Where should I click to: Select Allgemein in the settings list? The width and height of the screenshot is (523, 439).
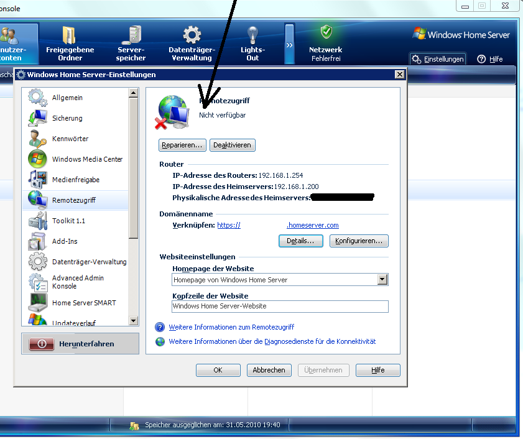coord(75,98)
